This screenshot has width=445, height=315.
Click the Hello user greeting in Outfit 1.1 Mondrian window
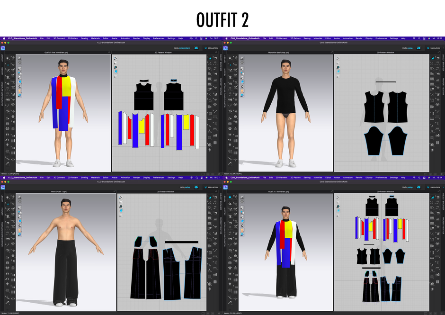tap(407, 187)
